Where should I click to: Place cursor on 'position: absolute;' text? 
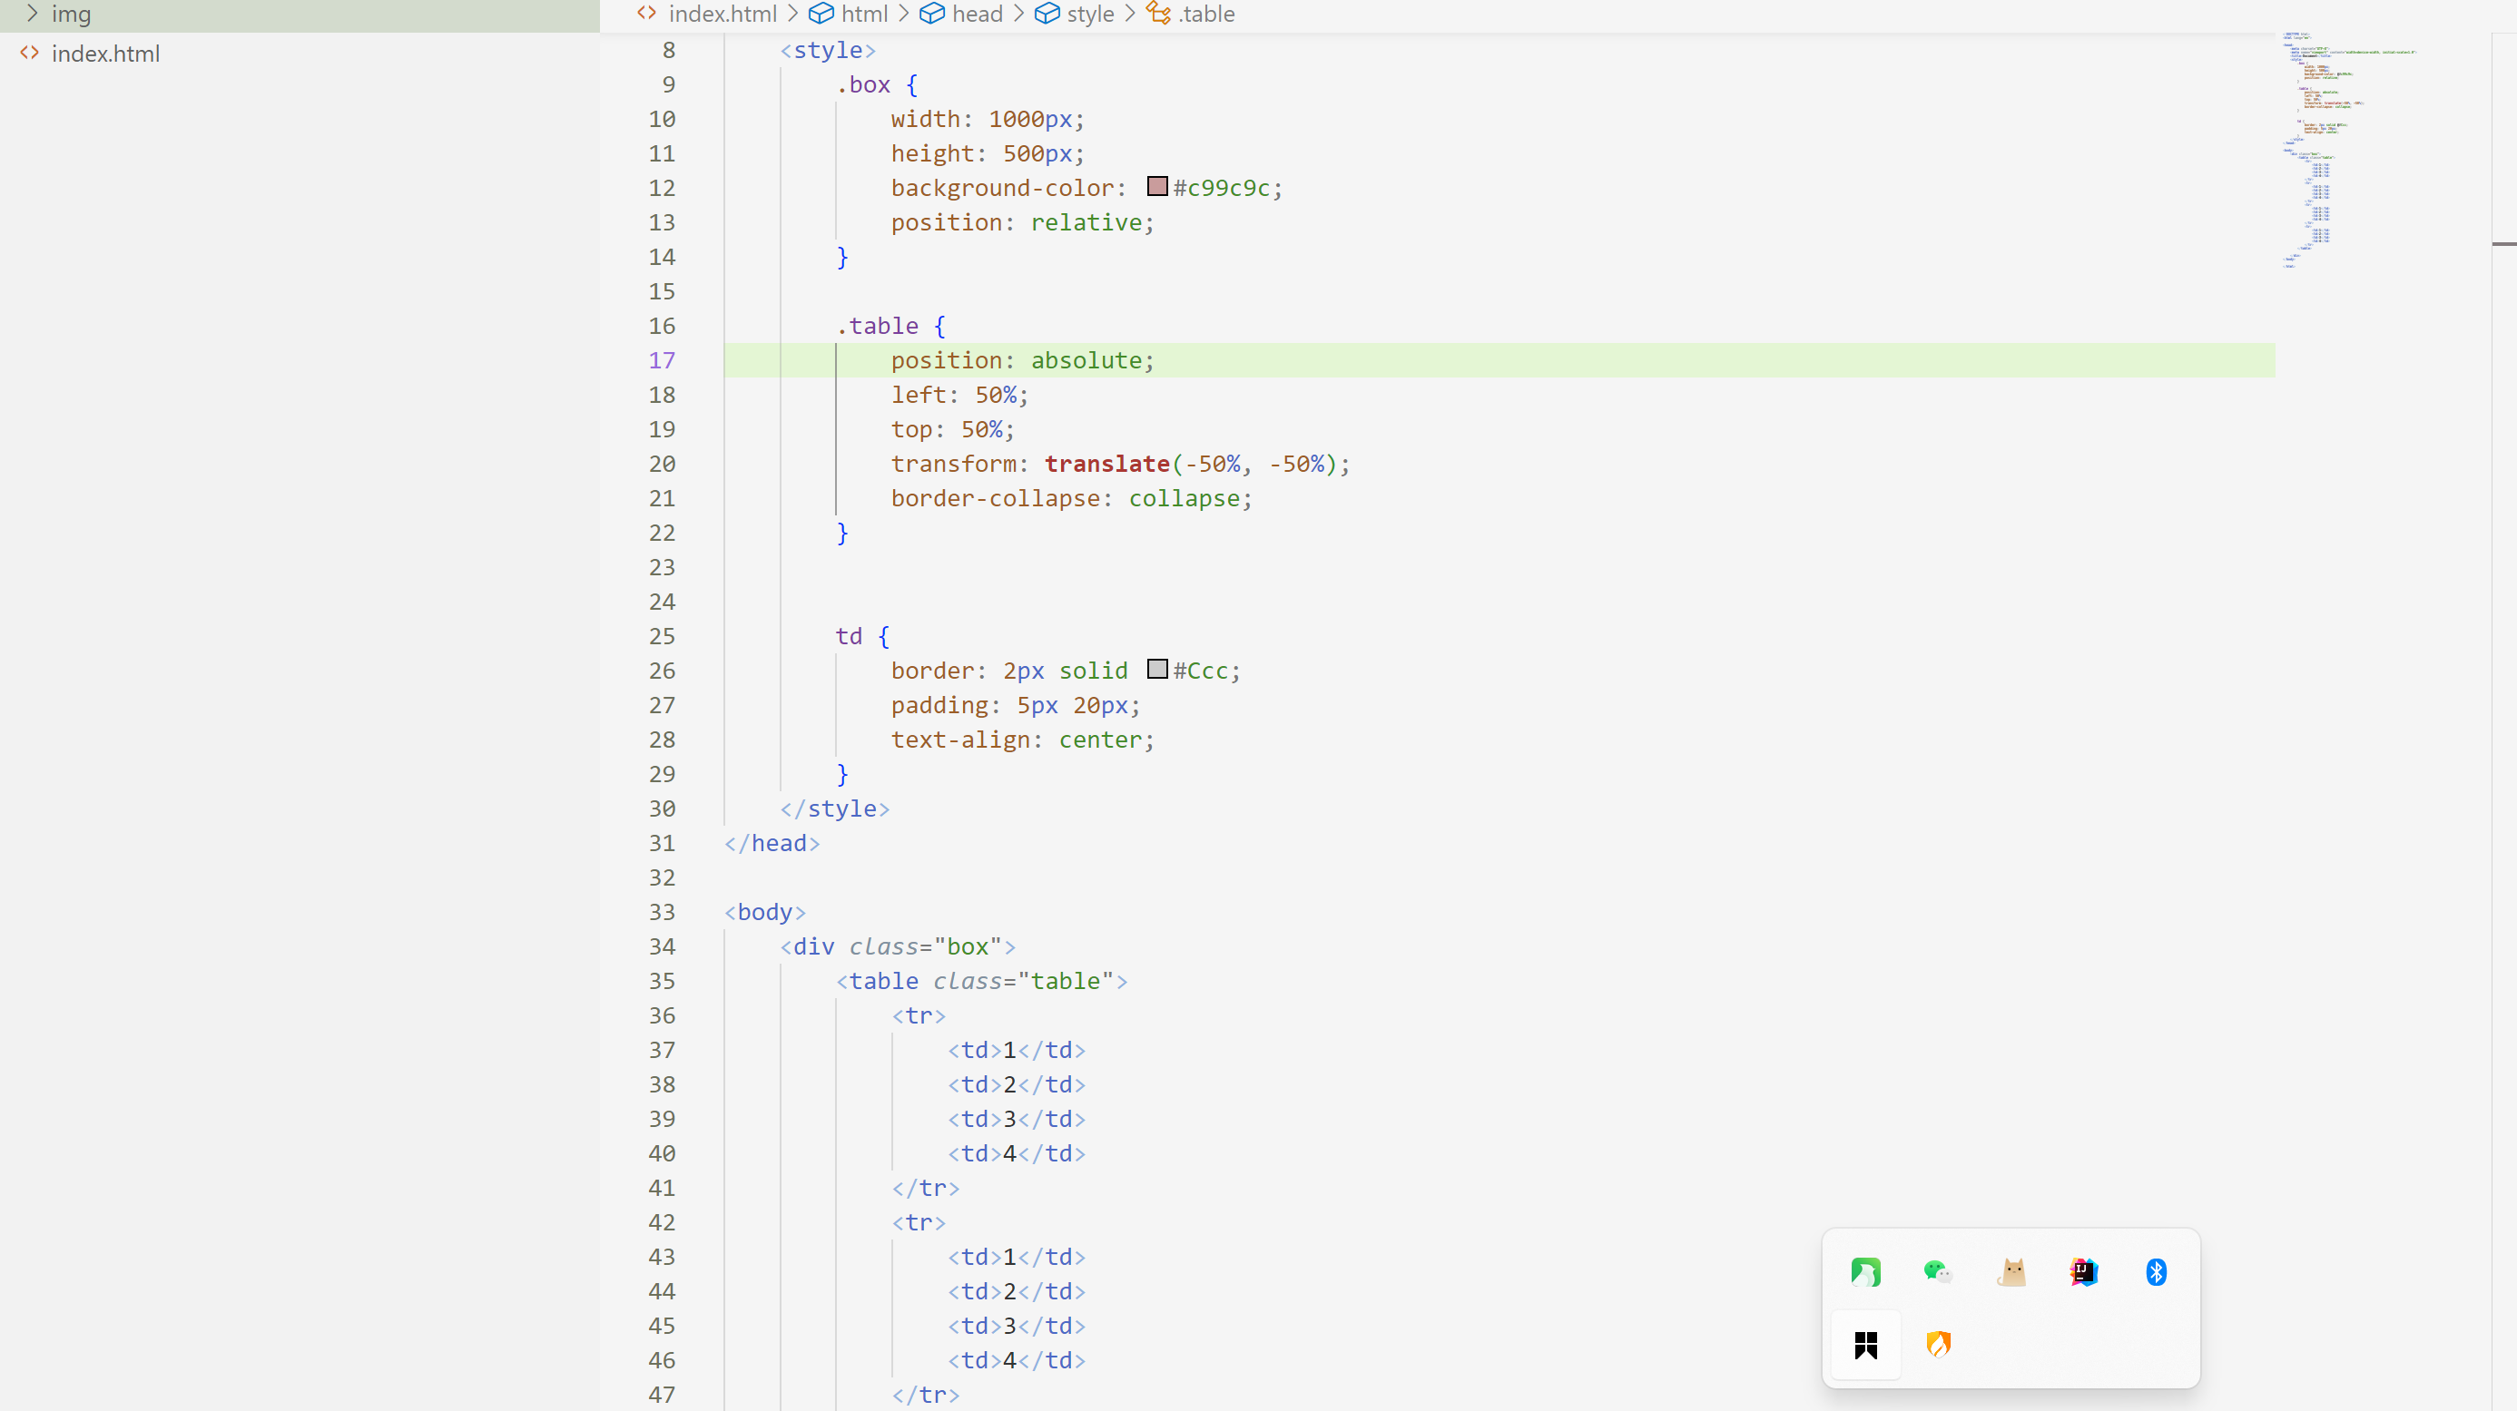(1022, 360)
